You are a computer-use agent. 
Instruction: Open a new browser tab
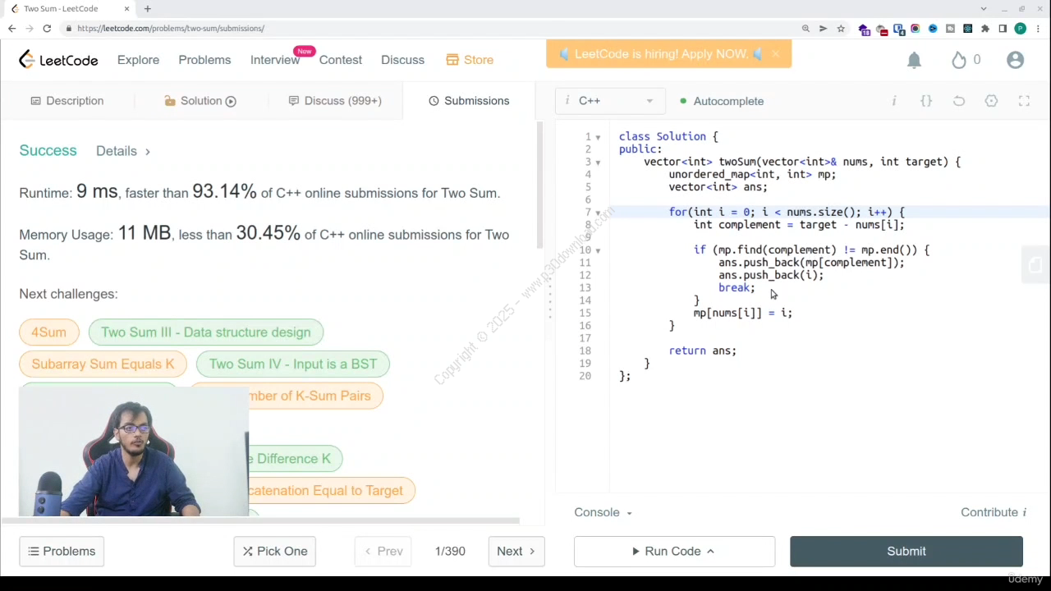point(147,8)
